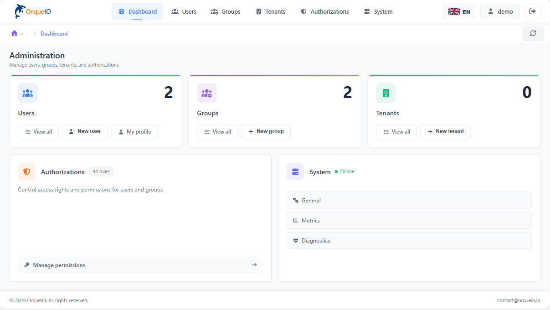Select the Authorizations shield icon
This screenshot has width=550, height=310.
click(26, 171)
